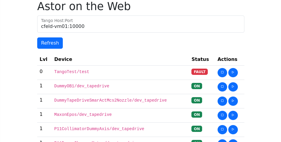Screen dimensions: 281x142
Task: Select DummyTapeDriveSmarActMcs2Nozzle/dev_tapedrive device name
Action: (110, 100)
